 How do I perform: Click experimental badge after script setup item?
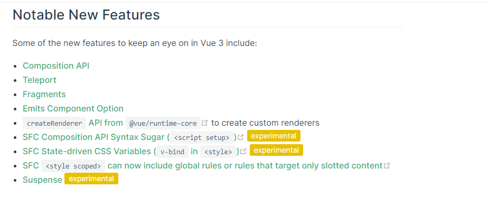(x=274, y=136)
